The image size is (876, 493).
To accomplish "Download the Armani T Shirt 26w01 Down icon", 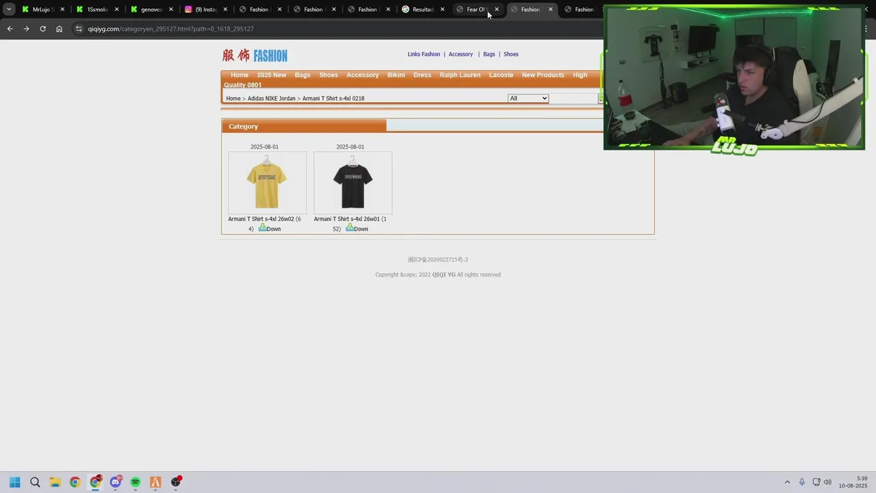I will [x=350, y=227].
